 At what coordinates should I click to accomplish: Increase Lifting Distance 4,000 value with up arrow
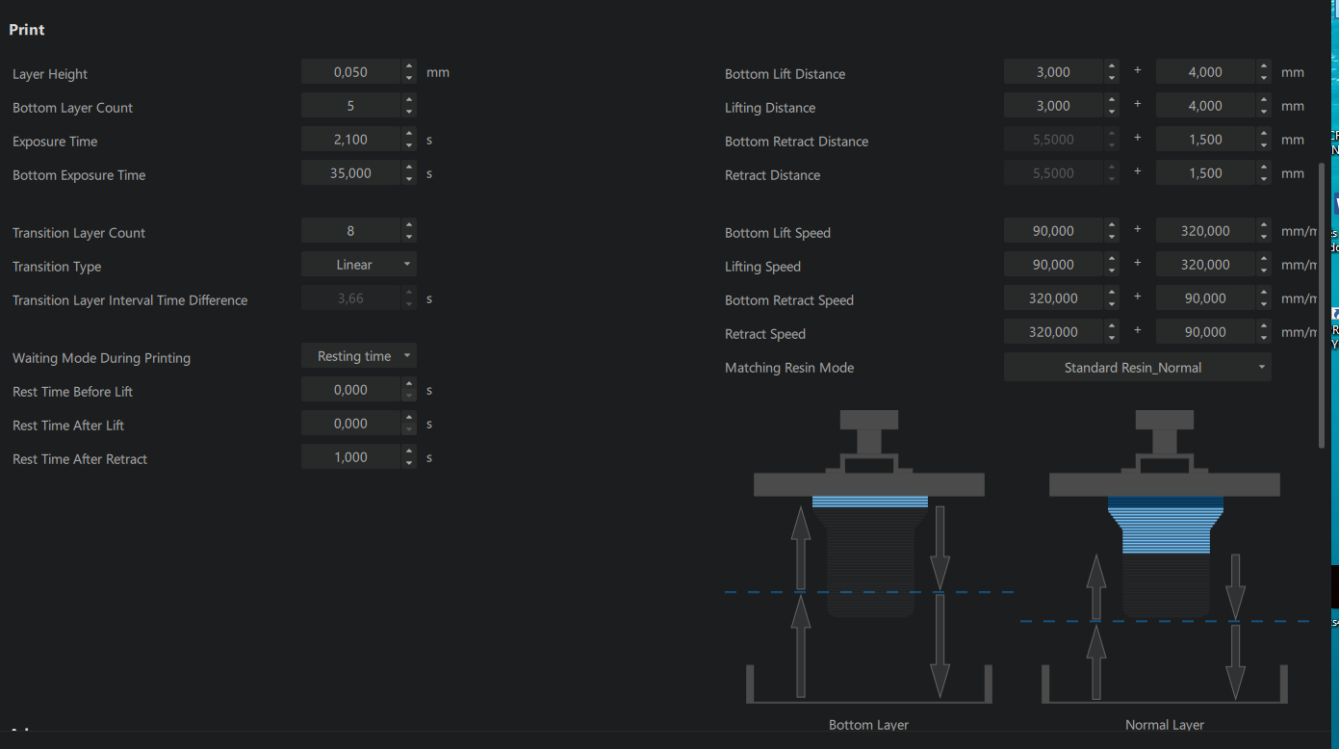click(1264, 100)
